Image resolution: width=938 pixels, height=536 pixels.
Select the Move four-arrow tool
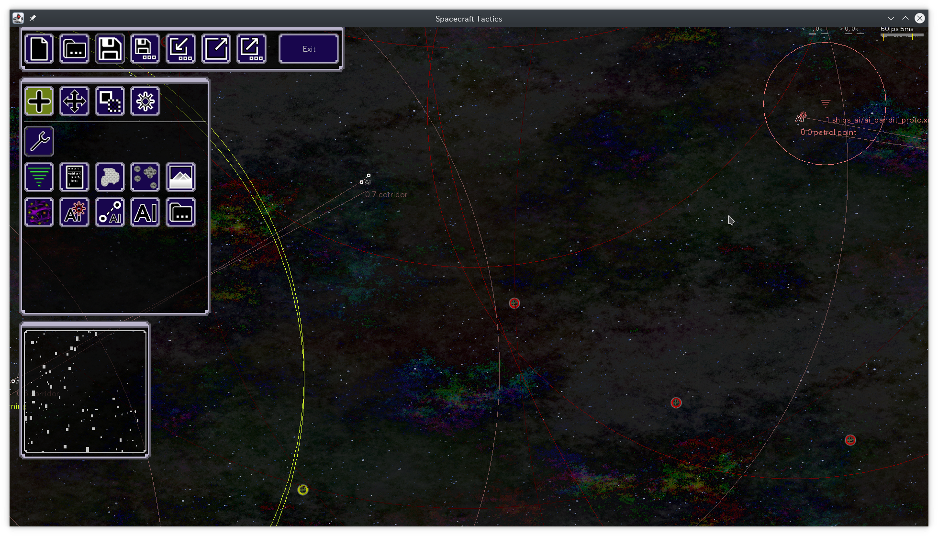tap(75, 101)
